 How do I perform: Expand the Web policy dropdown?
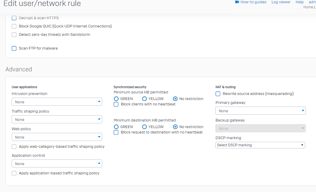[x=57, y=137]
